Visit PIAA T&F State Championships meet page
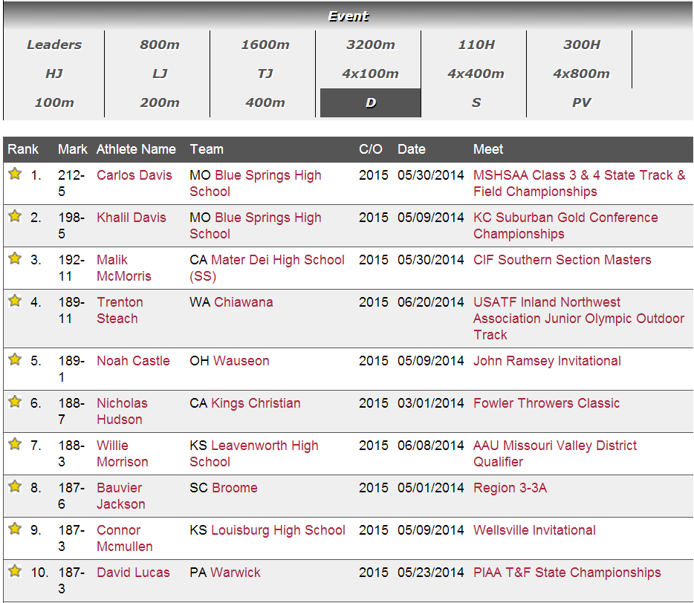The height and width of the screenshot is (603, 694). 566,573
